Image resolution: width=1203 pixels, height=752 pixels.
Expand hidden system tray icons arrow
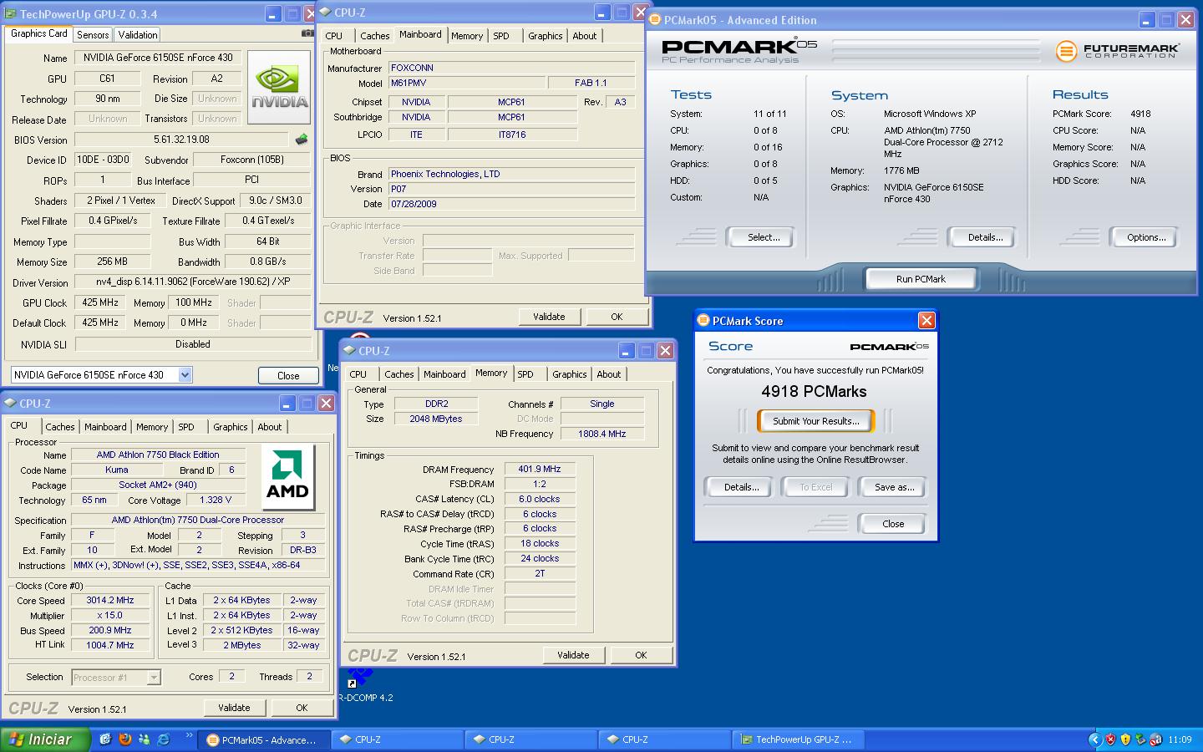tap(1094, 739)
